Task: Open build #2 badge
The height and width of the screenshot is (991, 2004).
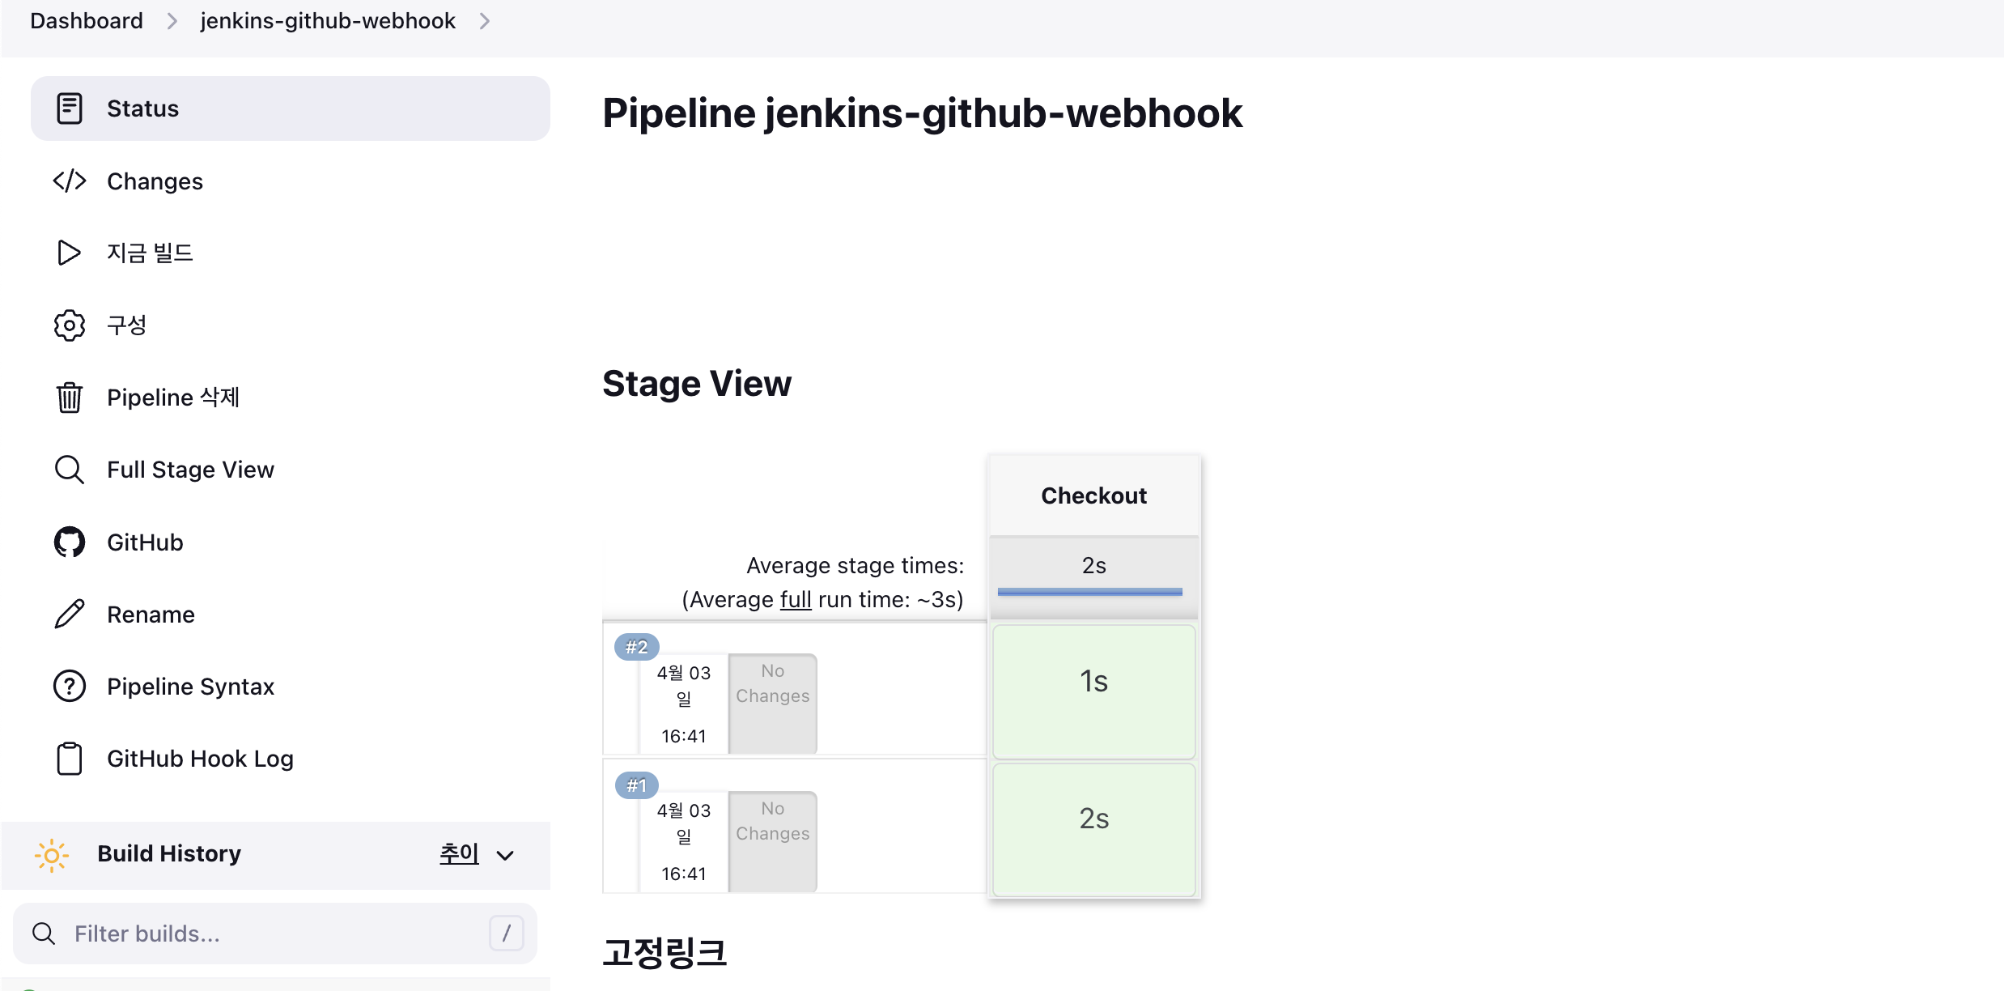Action: (x=637, y=647)
